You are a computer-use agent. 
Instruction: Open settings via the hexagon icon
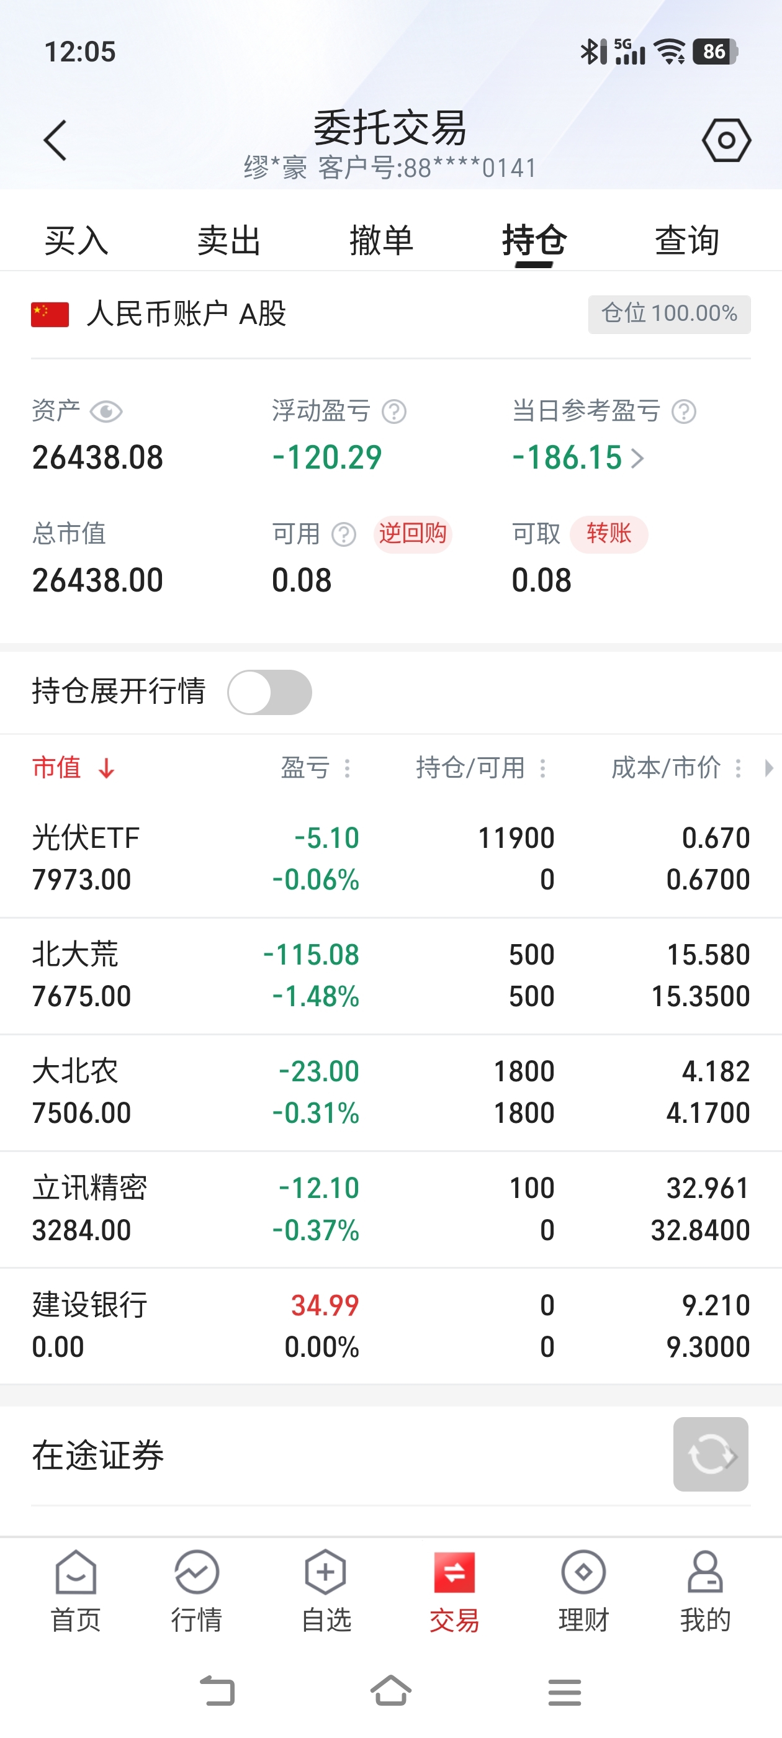[x=726, y=140]
